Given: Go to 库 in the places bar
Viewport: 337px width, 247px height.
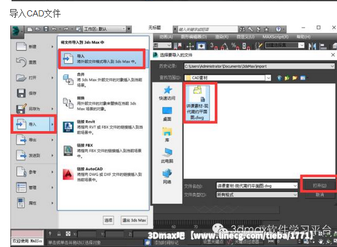Looking at the screenshot, I should [167, 135].
